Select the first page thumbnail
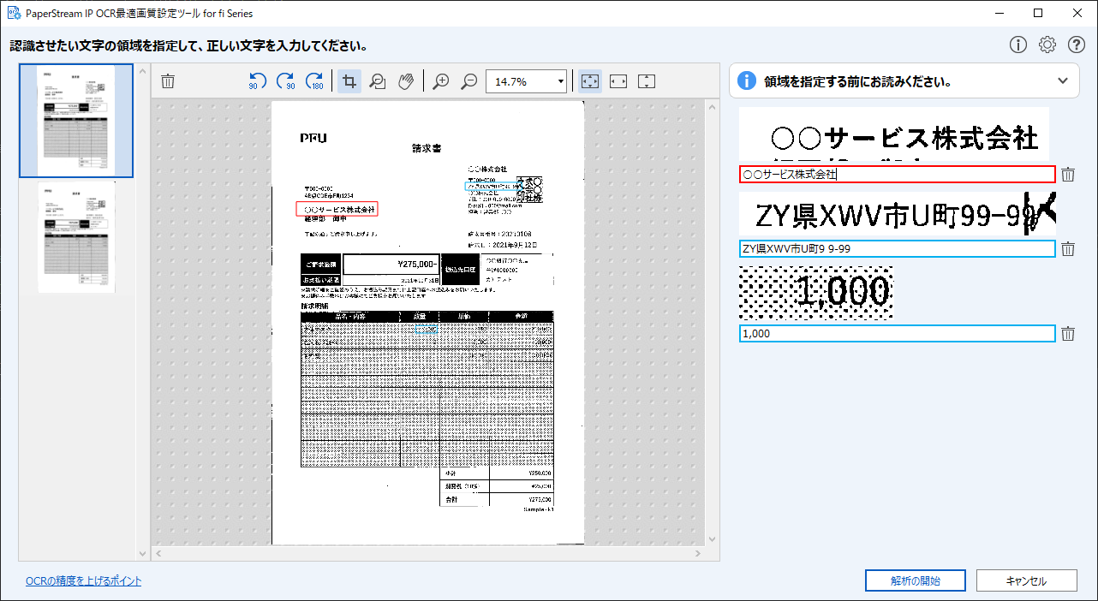 point(76,121)
